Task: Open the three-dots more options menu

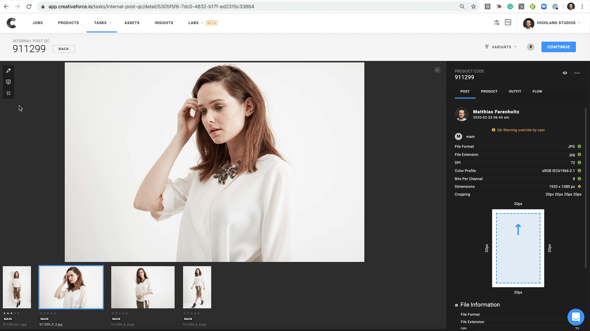Action: pyautogui.click(x=577, y=73)
